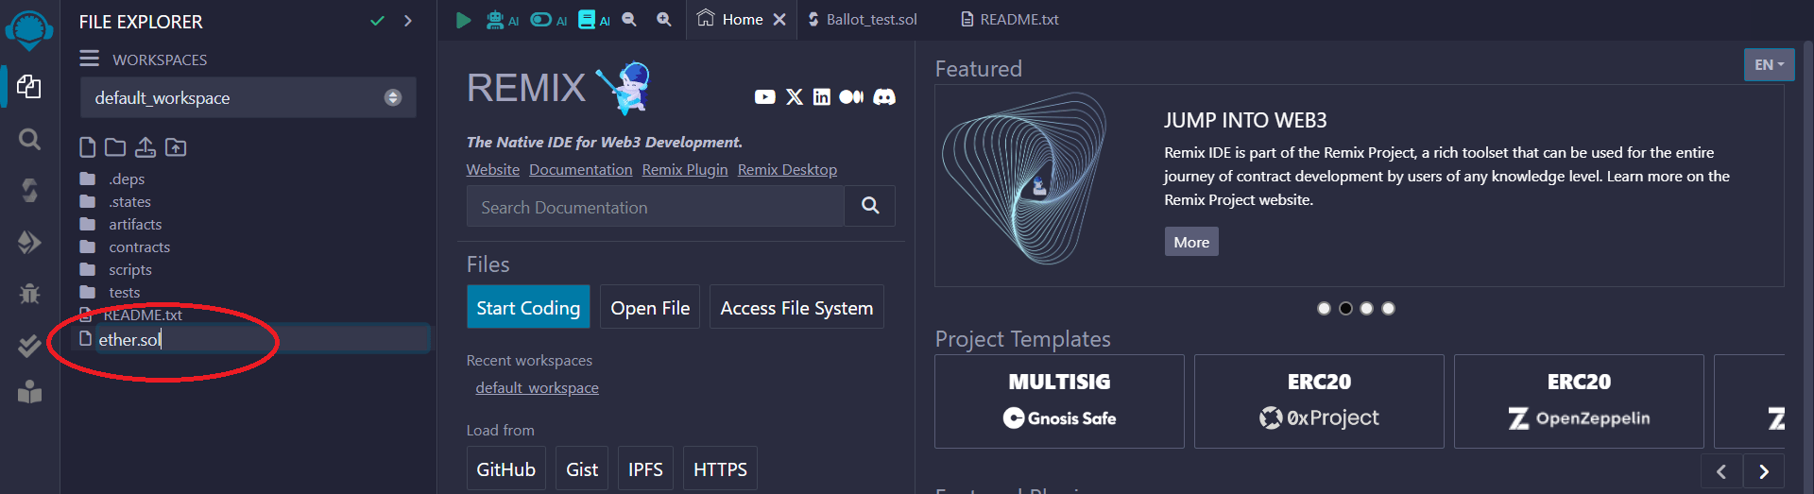1814x494 pixels.
Task: Open the Workspaces hamburger menu
Action: (89, 59)
